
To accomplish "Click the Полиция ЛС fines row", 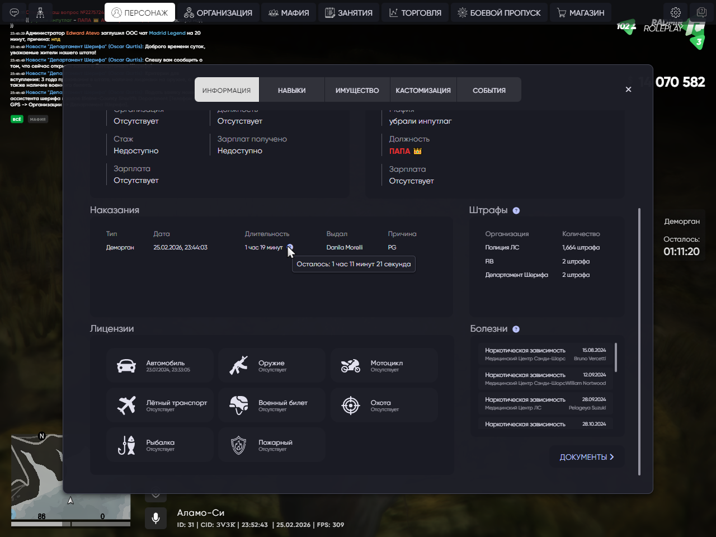I will coord(543,247).
